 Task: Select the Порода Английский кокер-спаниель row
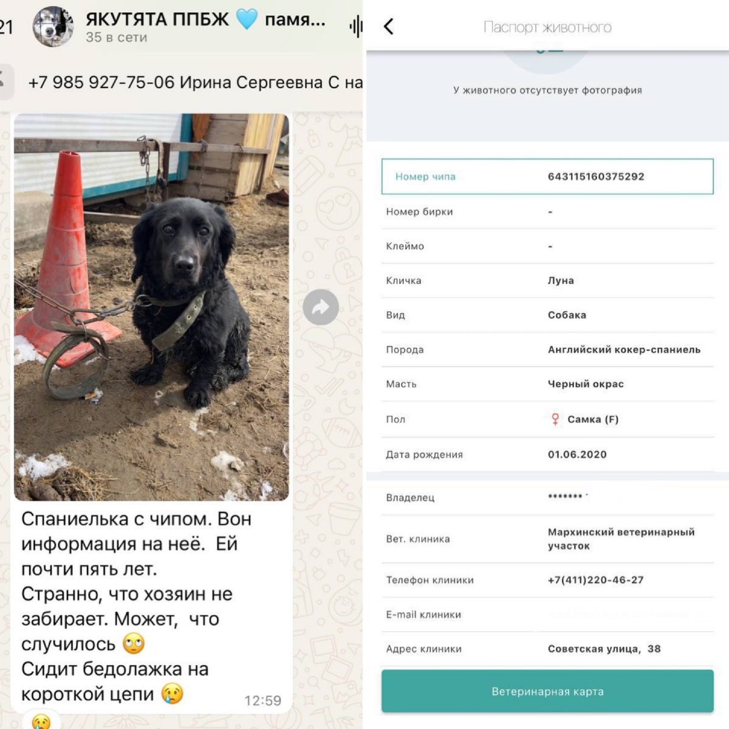[x=547, y=349]
